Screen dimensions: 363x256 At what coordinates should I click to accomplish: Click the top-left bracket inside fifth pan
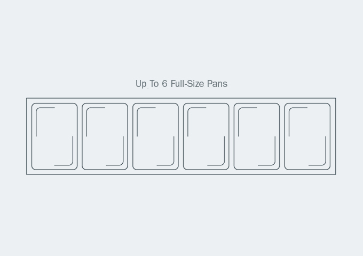[x=248, y=122]
